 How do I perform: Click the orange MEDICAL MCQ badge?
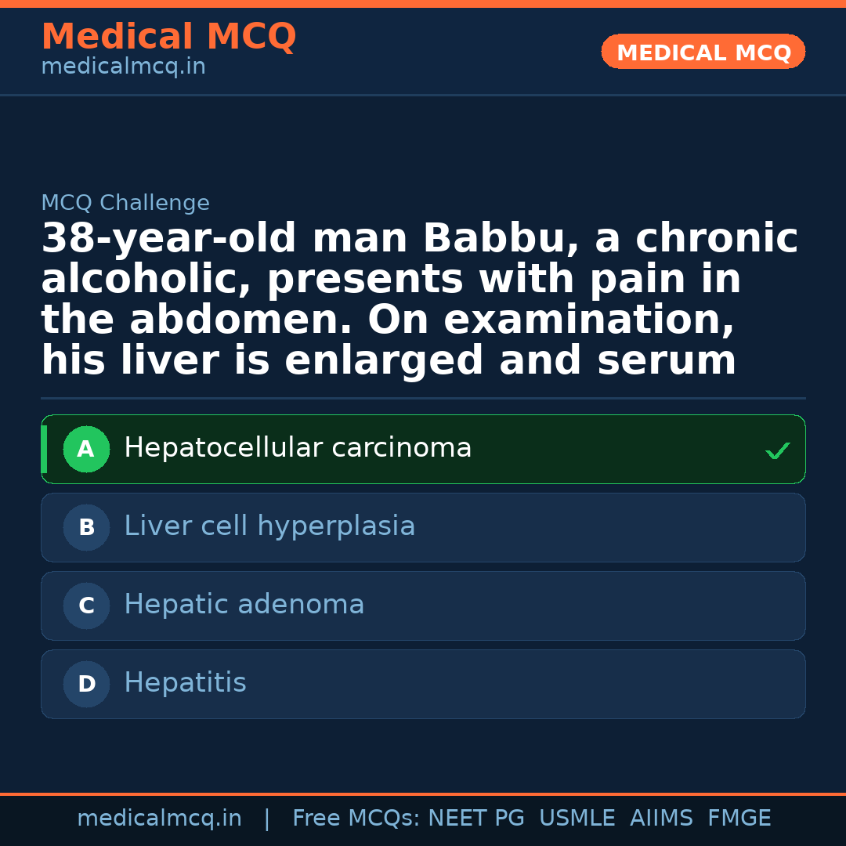703,52
